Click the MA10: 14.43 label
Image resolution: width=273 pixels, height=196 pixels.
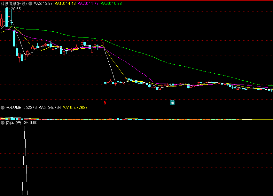pos(65,4)
